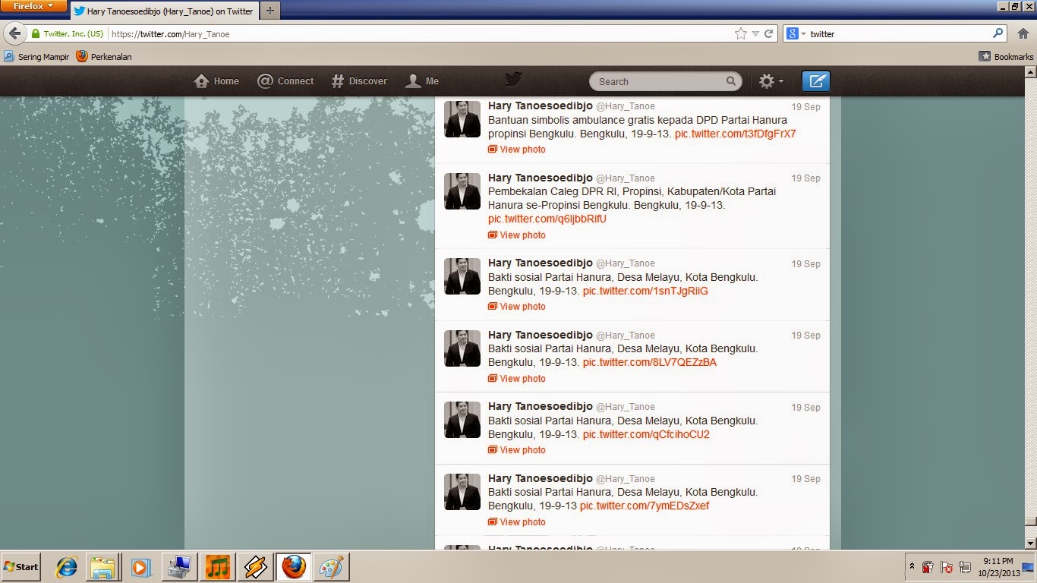Viewport: 1037px width, 583px height.
Task: Open link pic.twitter.com/1snTJgRiiG
Action: coord(645,291)
